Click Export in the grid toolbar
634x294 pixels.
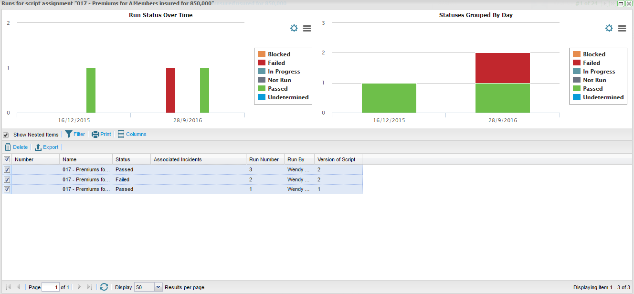click(x=47, y=147)
